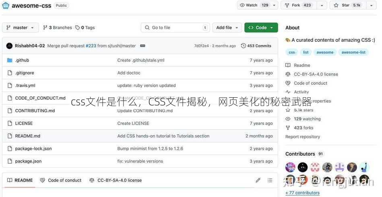Screen dimensions: 382x197
Task: Select the awesome-list topic tag
Action: point(353,52)
